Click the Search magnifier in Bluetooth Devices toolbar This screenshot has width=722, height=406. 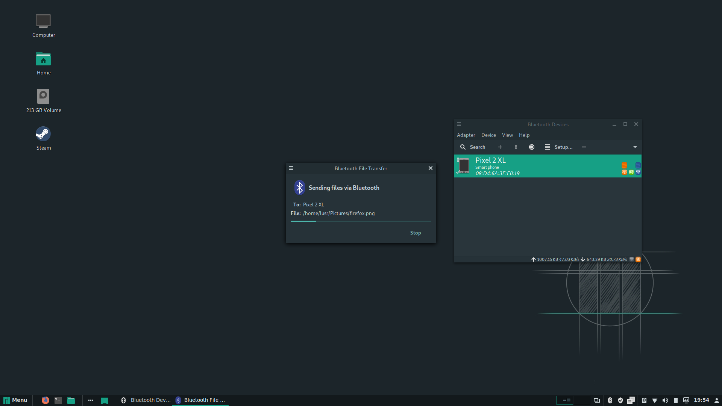[463, 147]
